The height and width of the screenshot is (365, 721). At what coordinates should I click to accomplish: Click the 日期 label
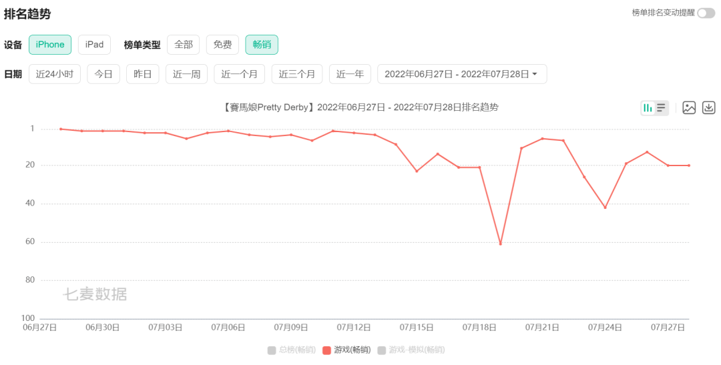pyautogui.click(x=13, y=75)
